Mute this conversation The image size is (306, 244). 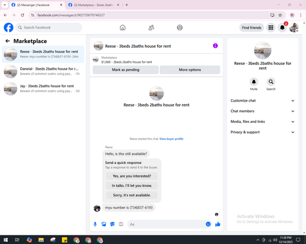tap(254, 82)
